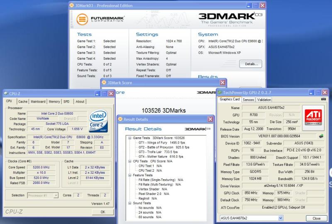Image resolution: width=332 pixels, height=224 pixels.
Task: Close the Result Details window
Action: [210, 119]
